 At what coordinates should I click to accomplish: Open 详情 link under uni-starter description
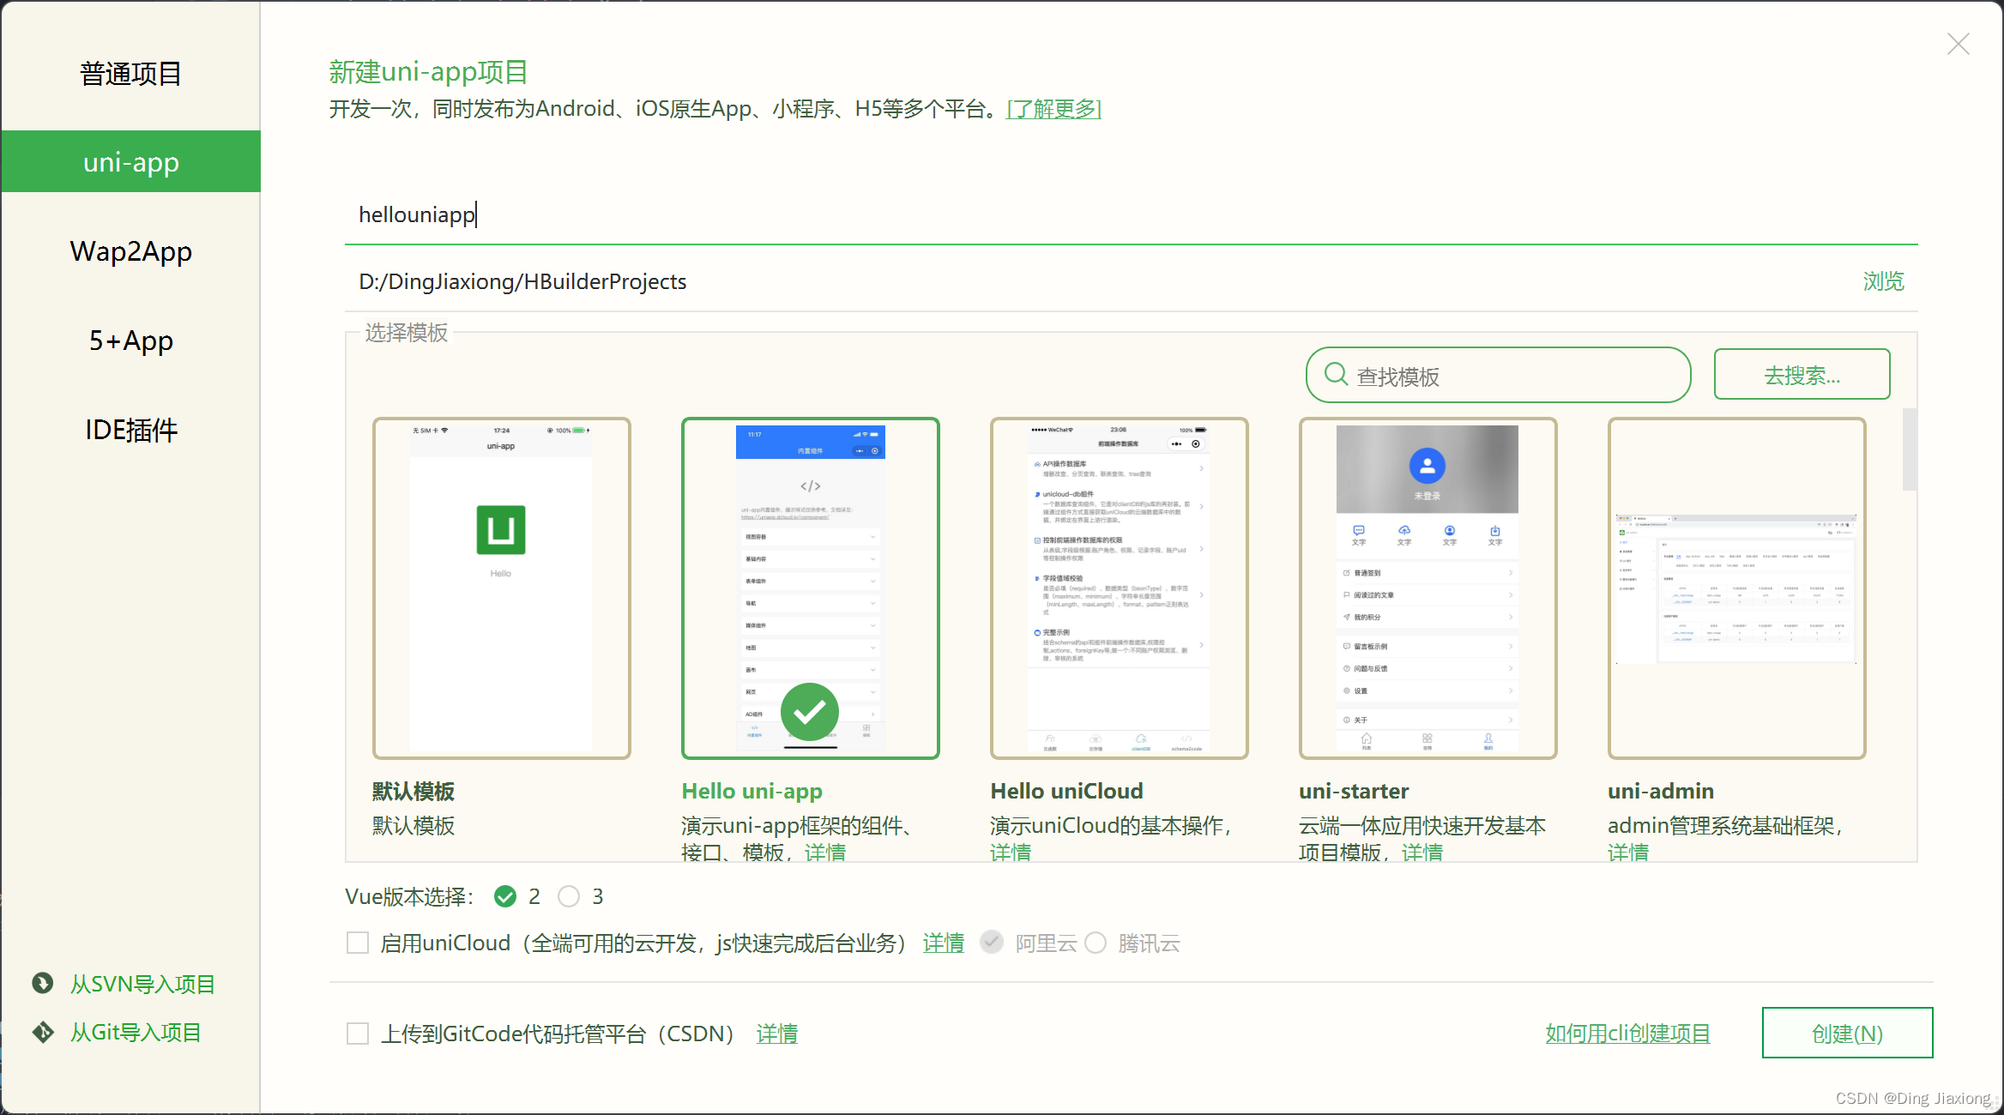click(1422, 852)
